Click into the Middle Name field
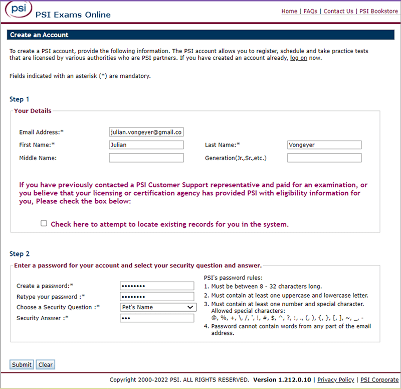The height and width of the screenshot is (389, 401). [x=146, y=158]
